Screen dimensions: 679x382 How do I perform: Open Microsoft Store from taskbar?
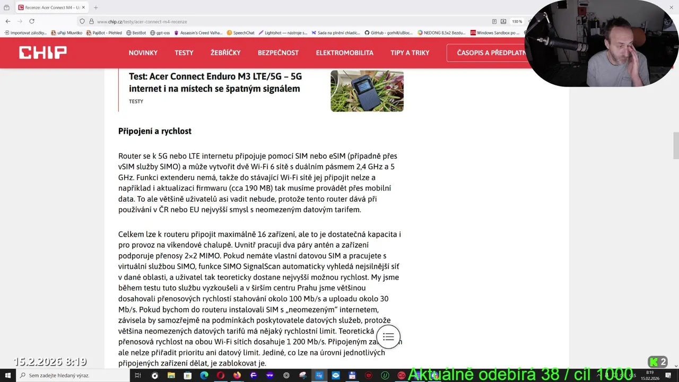pos(187,375)
